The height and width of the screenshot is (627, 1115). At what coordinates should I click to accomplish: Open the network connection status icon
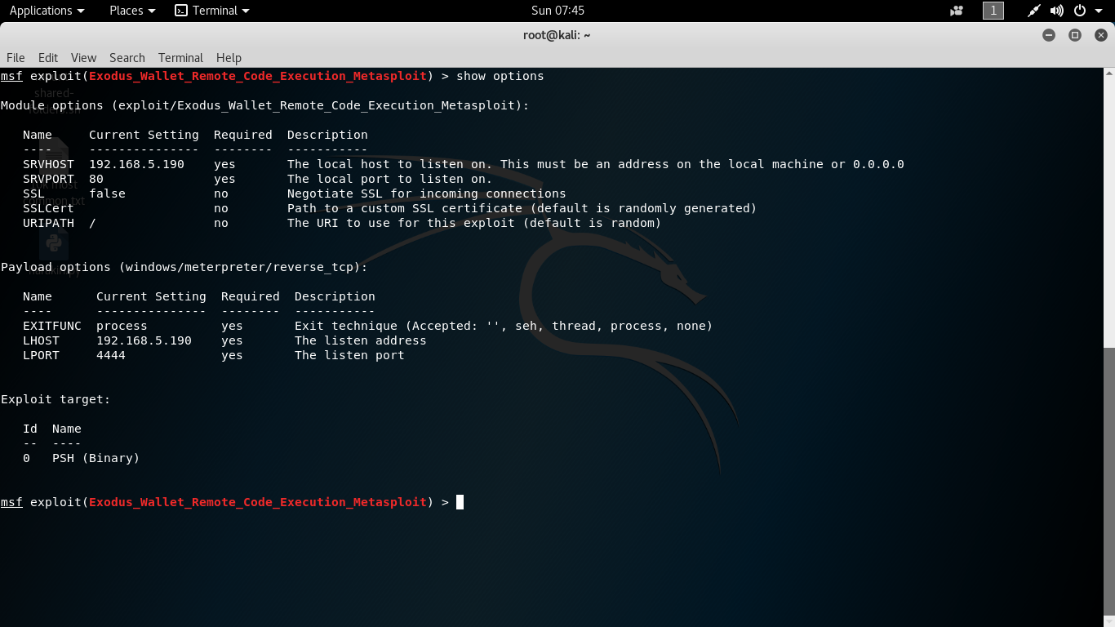pos(1033,11)
